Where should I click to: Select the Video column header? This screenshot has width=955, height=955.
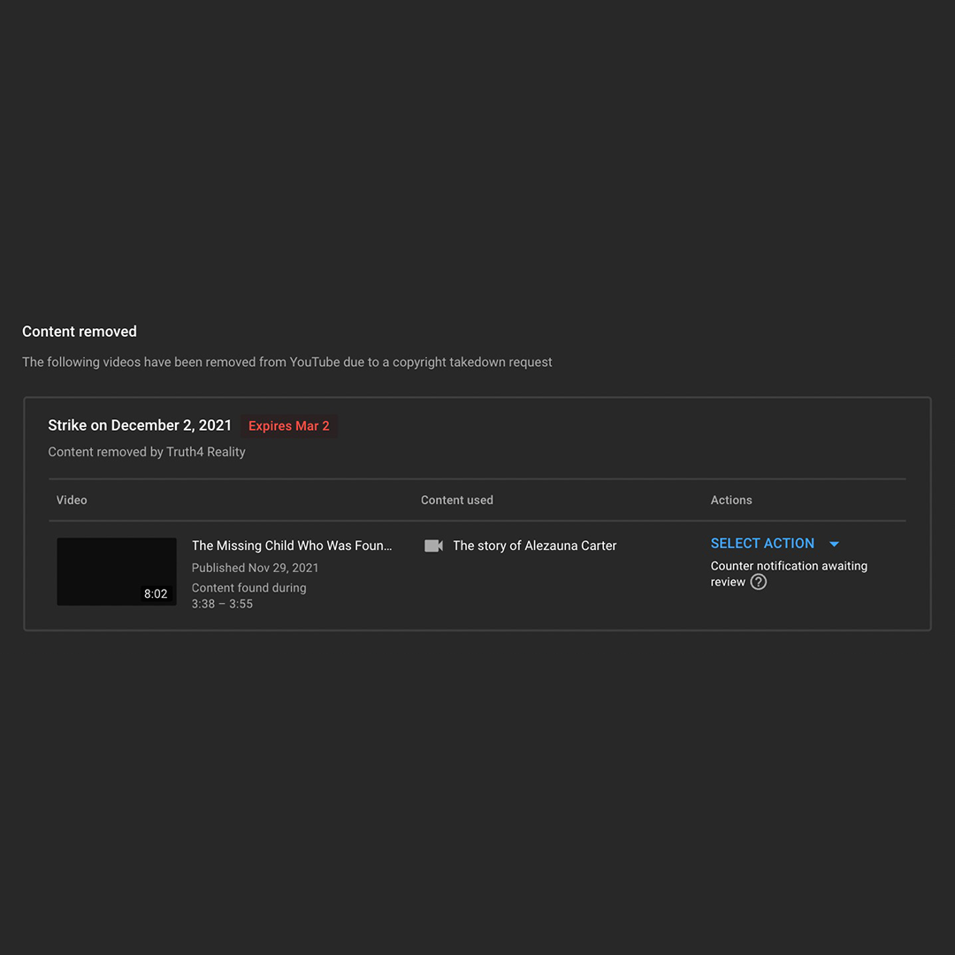[72, 500]
